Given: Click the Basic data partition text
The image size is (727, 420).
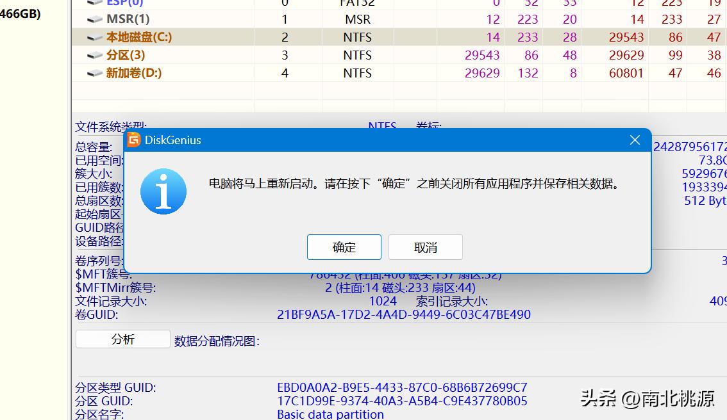Looking at the screenshot, I should [x=330, y=414].
